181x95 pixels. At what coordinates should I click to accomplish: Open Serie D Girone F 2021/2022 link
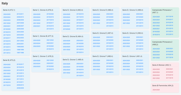(96, 69)
